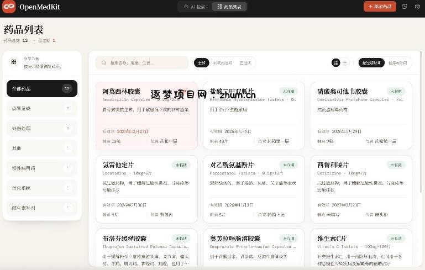Screen dimensions: 425x270
Task: Open the 维生素C片 card
Action: tap(361, 248)
